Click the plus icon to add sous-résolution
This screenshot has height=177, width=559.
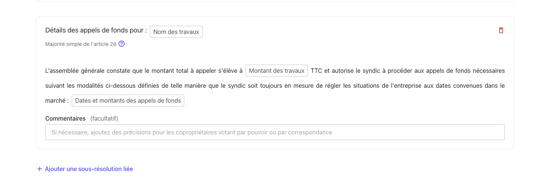click(40, 169)
